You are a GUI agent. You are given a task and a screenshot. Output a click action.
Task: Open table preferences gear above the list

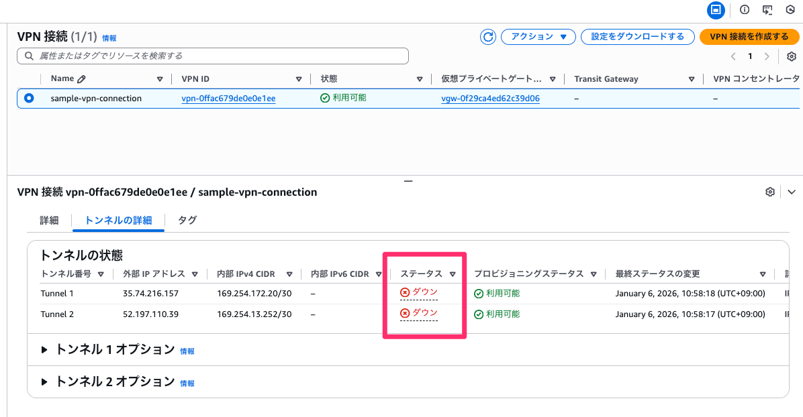click(790, 56)
